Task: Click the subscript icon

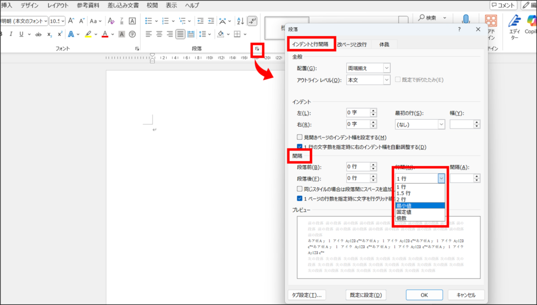Action: click(x=49, y=34)
